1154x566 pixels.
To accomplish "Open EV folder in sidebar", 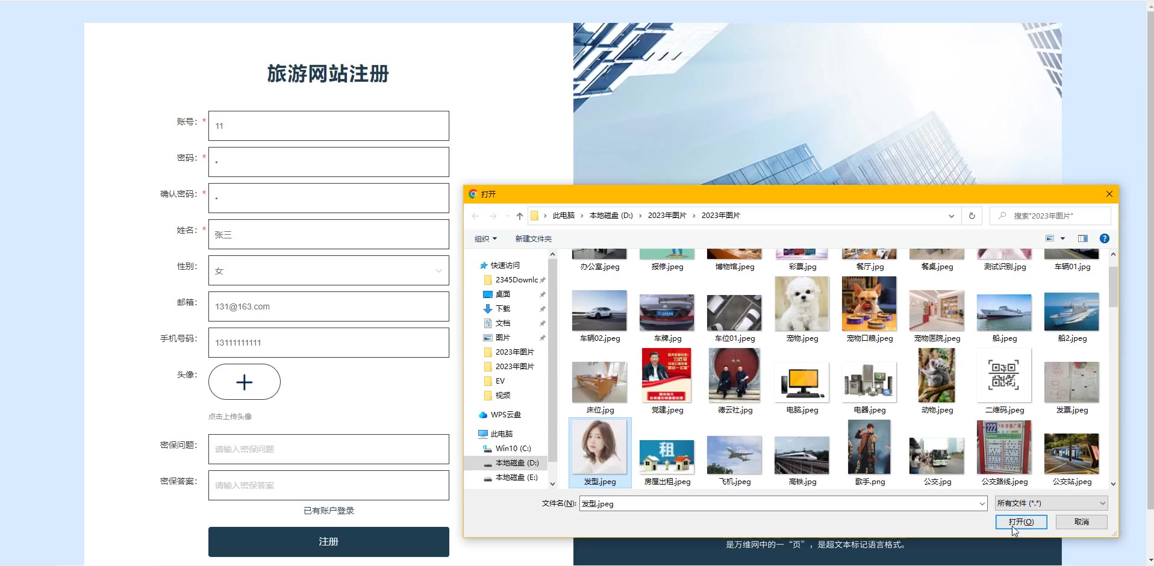I will point(500,381).
